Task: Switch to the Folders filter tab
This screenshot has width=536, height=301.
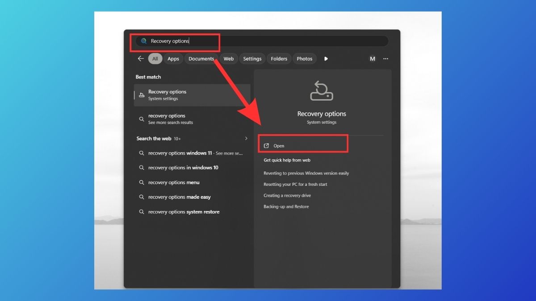Action: click(279, 59)
